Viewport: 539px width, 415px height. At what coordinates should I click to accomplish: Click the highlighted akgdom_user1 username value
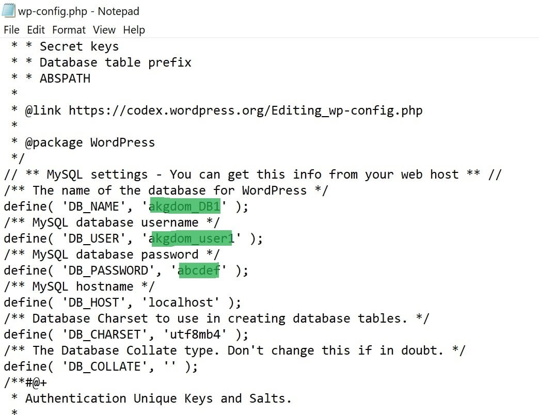(x=192, y=238)
